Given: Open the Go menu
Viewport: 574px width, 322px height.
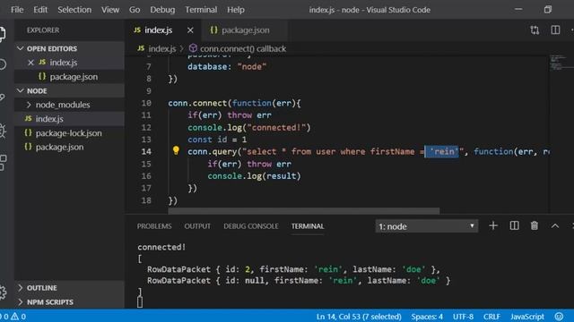Looking at the screenshot, I should pyautogui.click(x=135, y=10).
